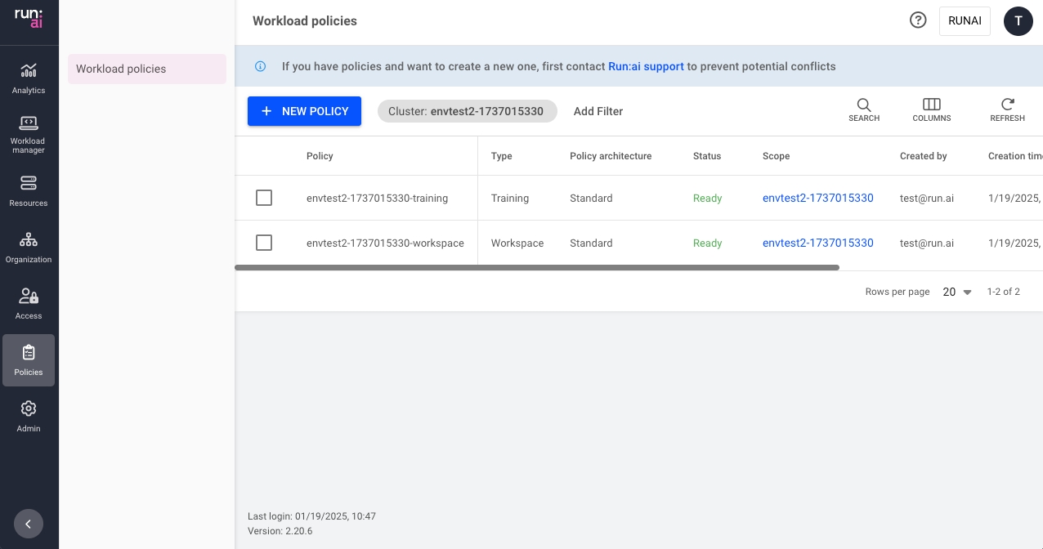
Task: Click the New Policy button
Action: pyautogui.click(x=304, y=111)
